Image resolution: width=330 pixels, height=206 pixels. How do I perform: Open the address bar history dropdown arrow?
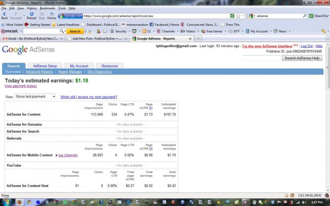(x=244, y=16)
